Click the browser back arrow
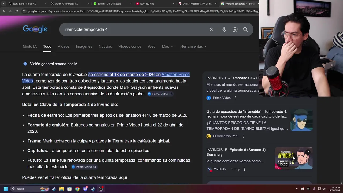This screenshot has height=193, width=343. click(x=4, y=11)
